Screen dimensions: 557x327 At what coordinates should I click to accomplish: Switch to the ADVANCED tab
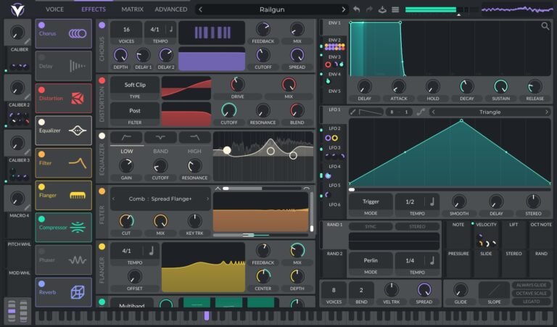pyautogui.click(x=171, y=9)
